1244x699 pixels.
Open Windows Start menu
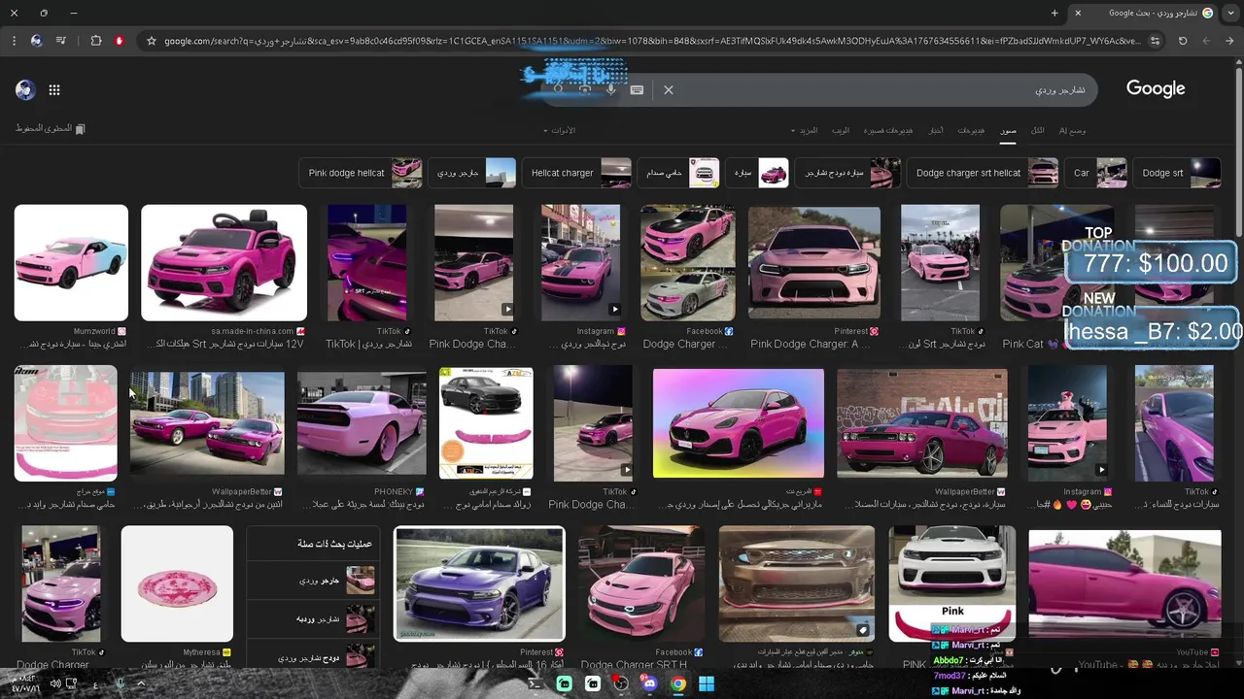(x=707, y=683)
